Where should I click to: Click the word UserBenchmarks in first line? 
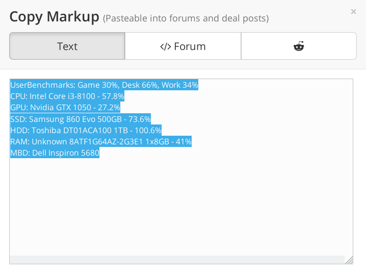click(x=42, y=85)
